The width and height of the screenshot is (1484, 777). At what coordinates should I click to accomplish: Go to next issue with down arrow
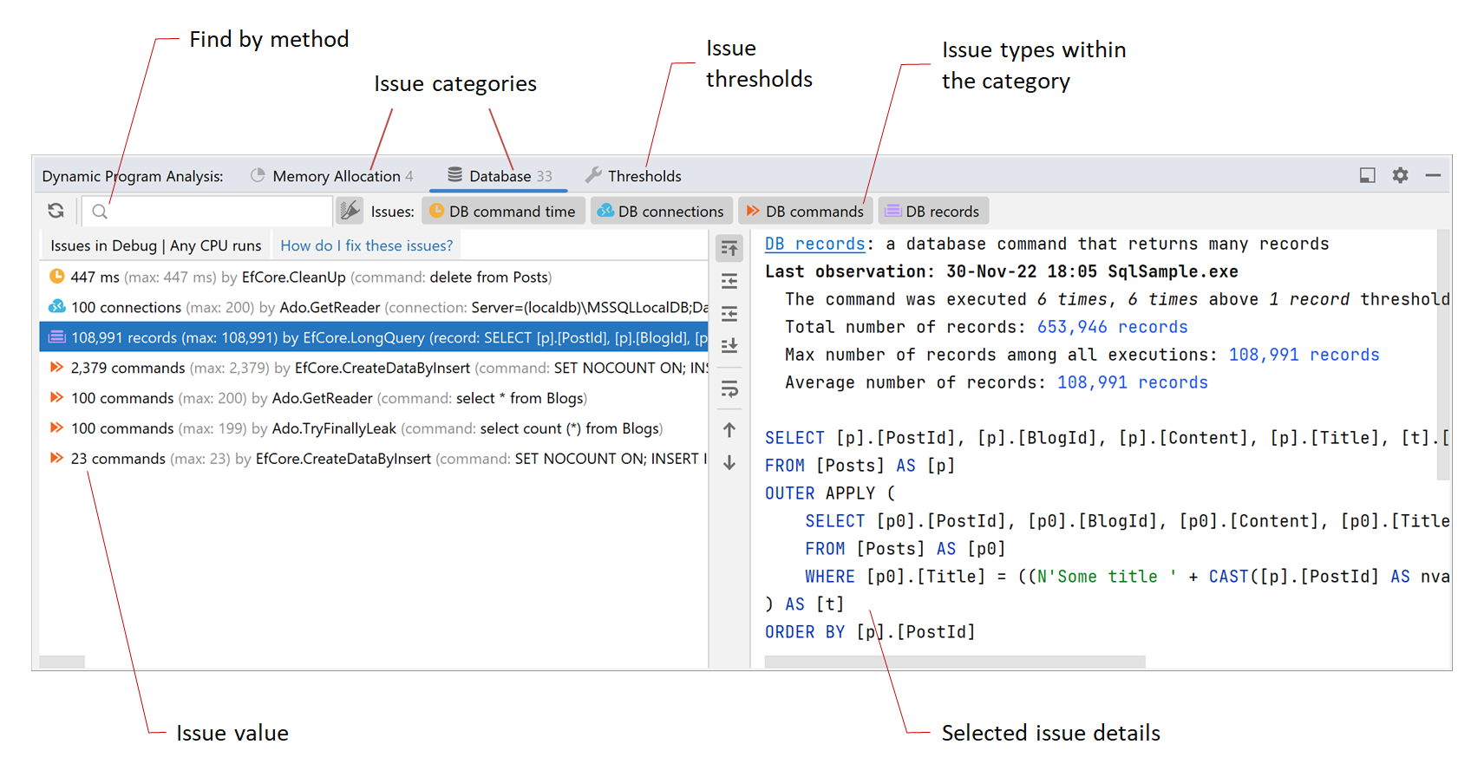click(729, 463)
